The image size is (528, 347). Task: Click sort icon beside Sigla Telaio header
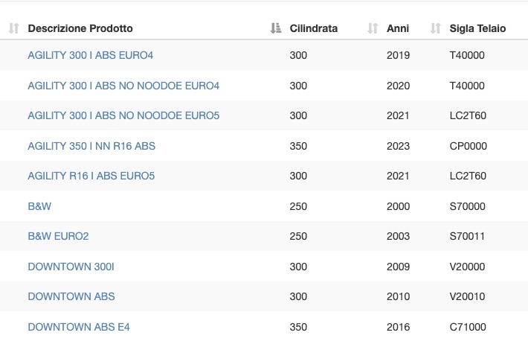pos(435,28)
